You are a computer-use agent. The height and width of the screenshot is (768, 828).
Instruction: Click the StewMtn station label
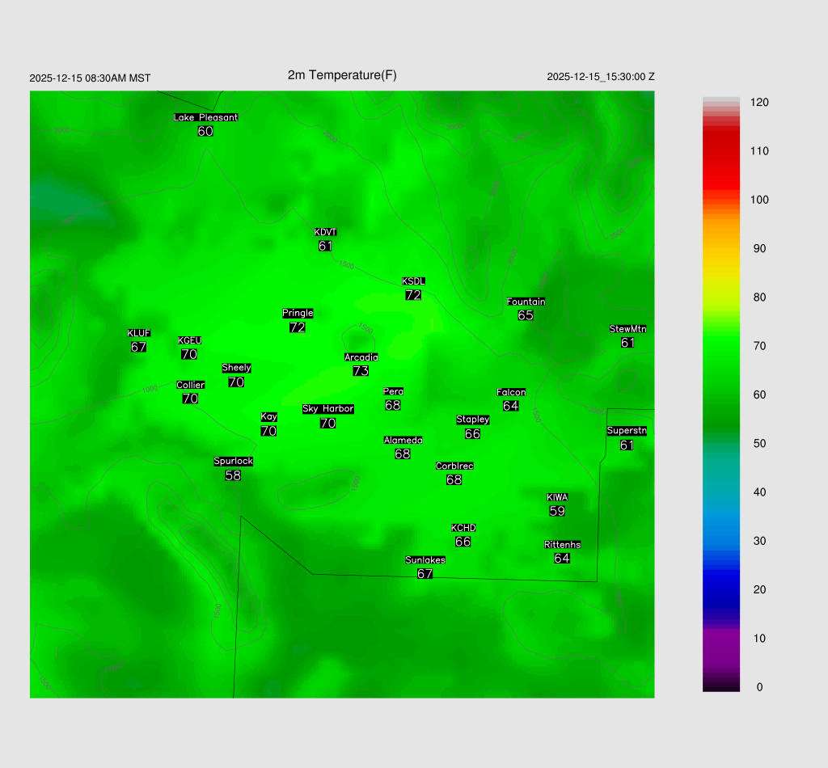tap(627, 329)
